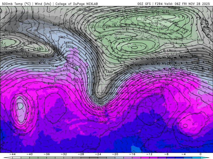
Task: Click the '500mb Temp (°C)' title text
Action: (16, 4)
